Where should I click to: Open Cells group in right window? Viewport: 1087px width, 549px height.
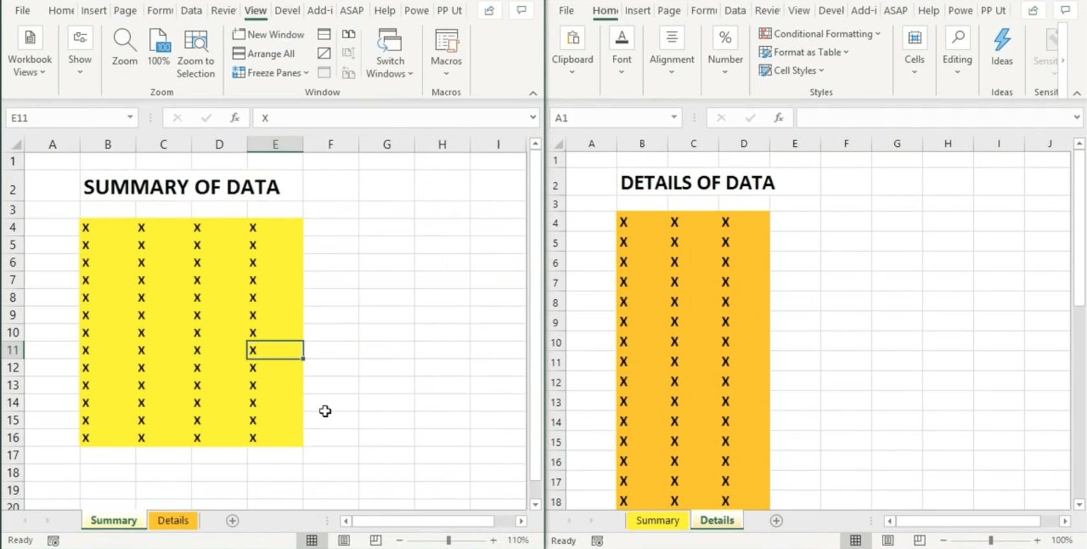pos(914,52)
